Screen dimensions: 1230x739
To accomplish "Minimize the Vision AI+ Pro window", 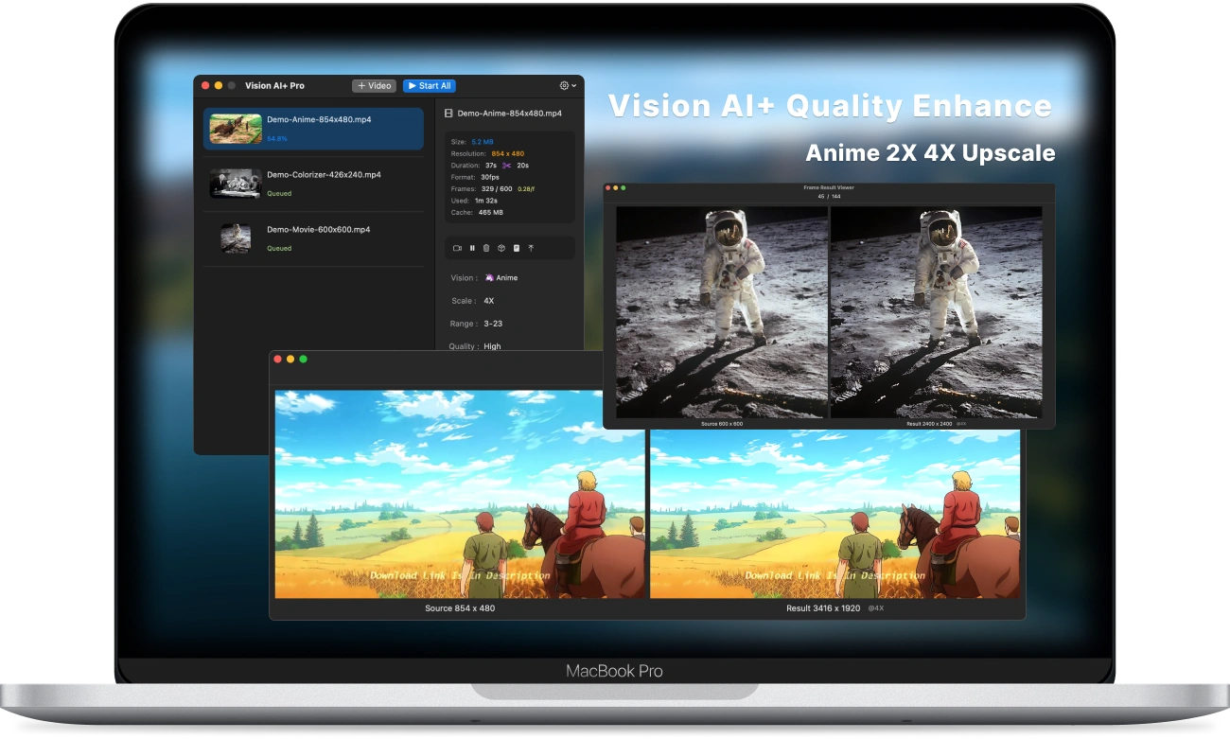I will (x=219, y=86).
